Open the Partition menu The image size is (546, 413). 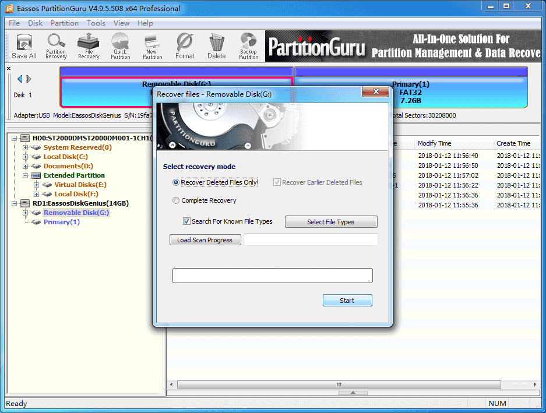click(65, 23)
